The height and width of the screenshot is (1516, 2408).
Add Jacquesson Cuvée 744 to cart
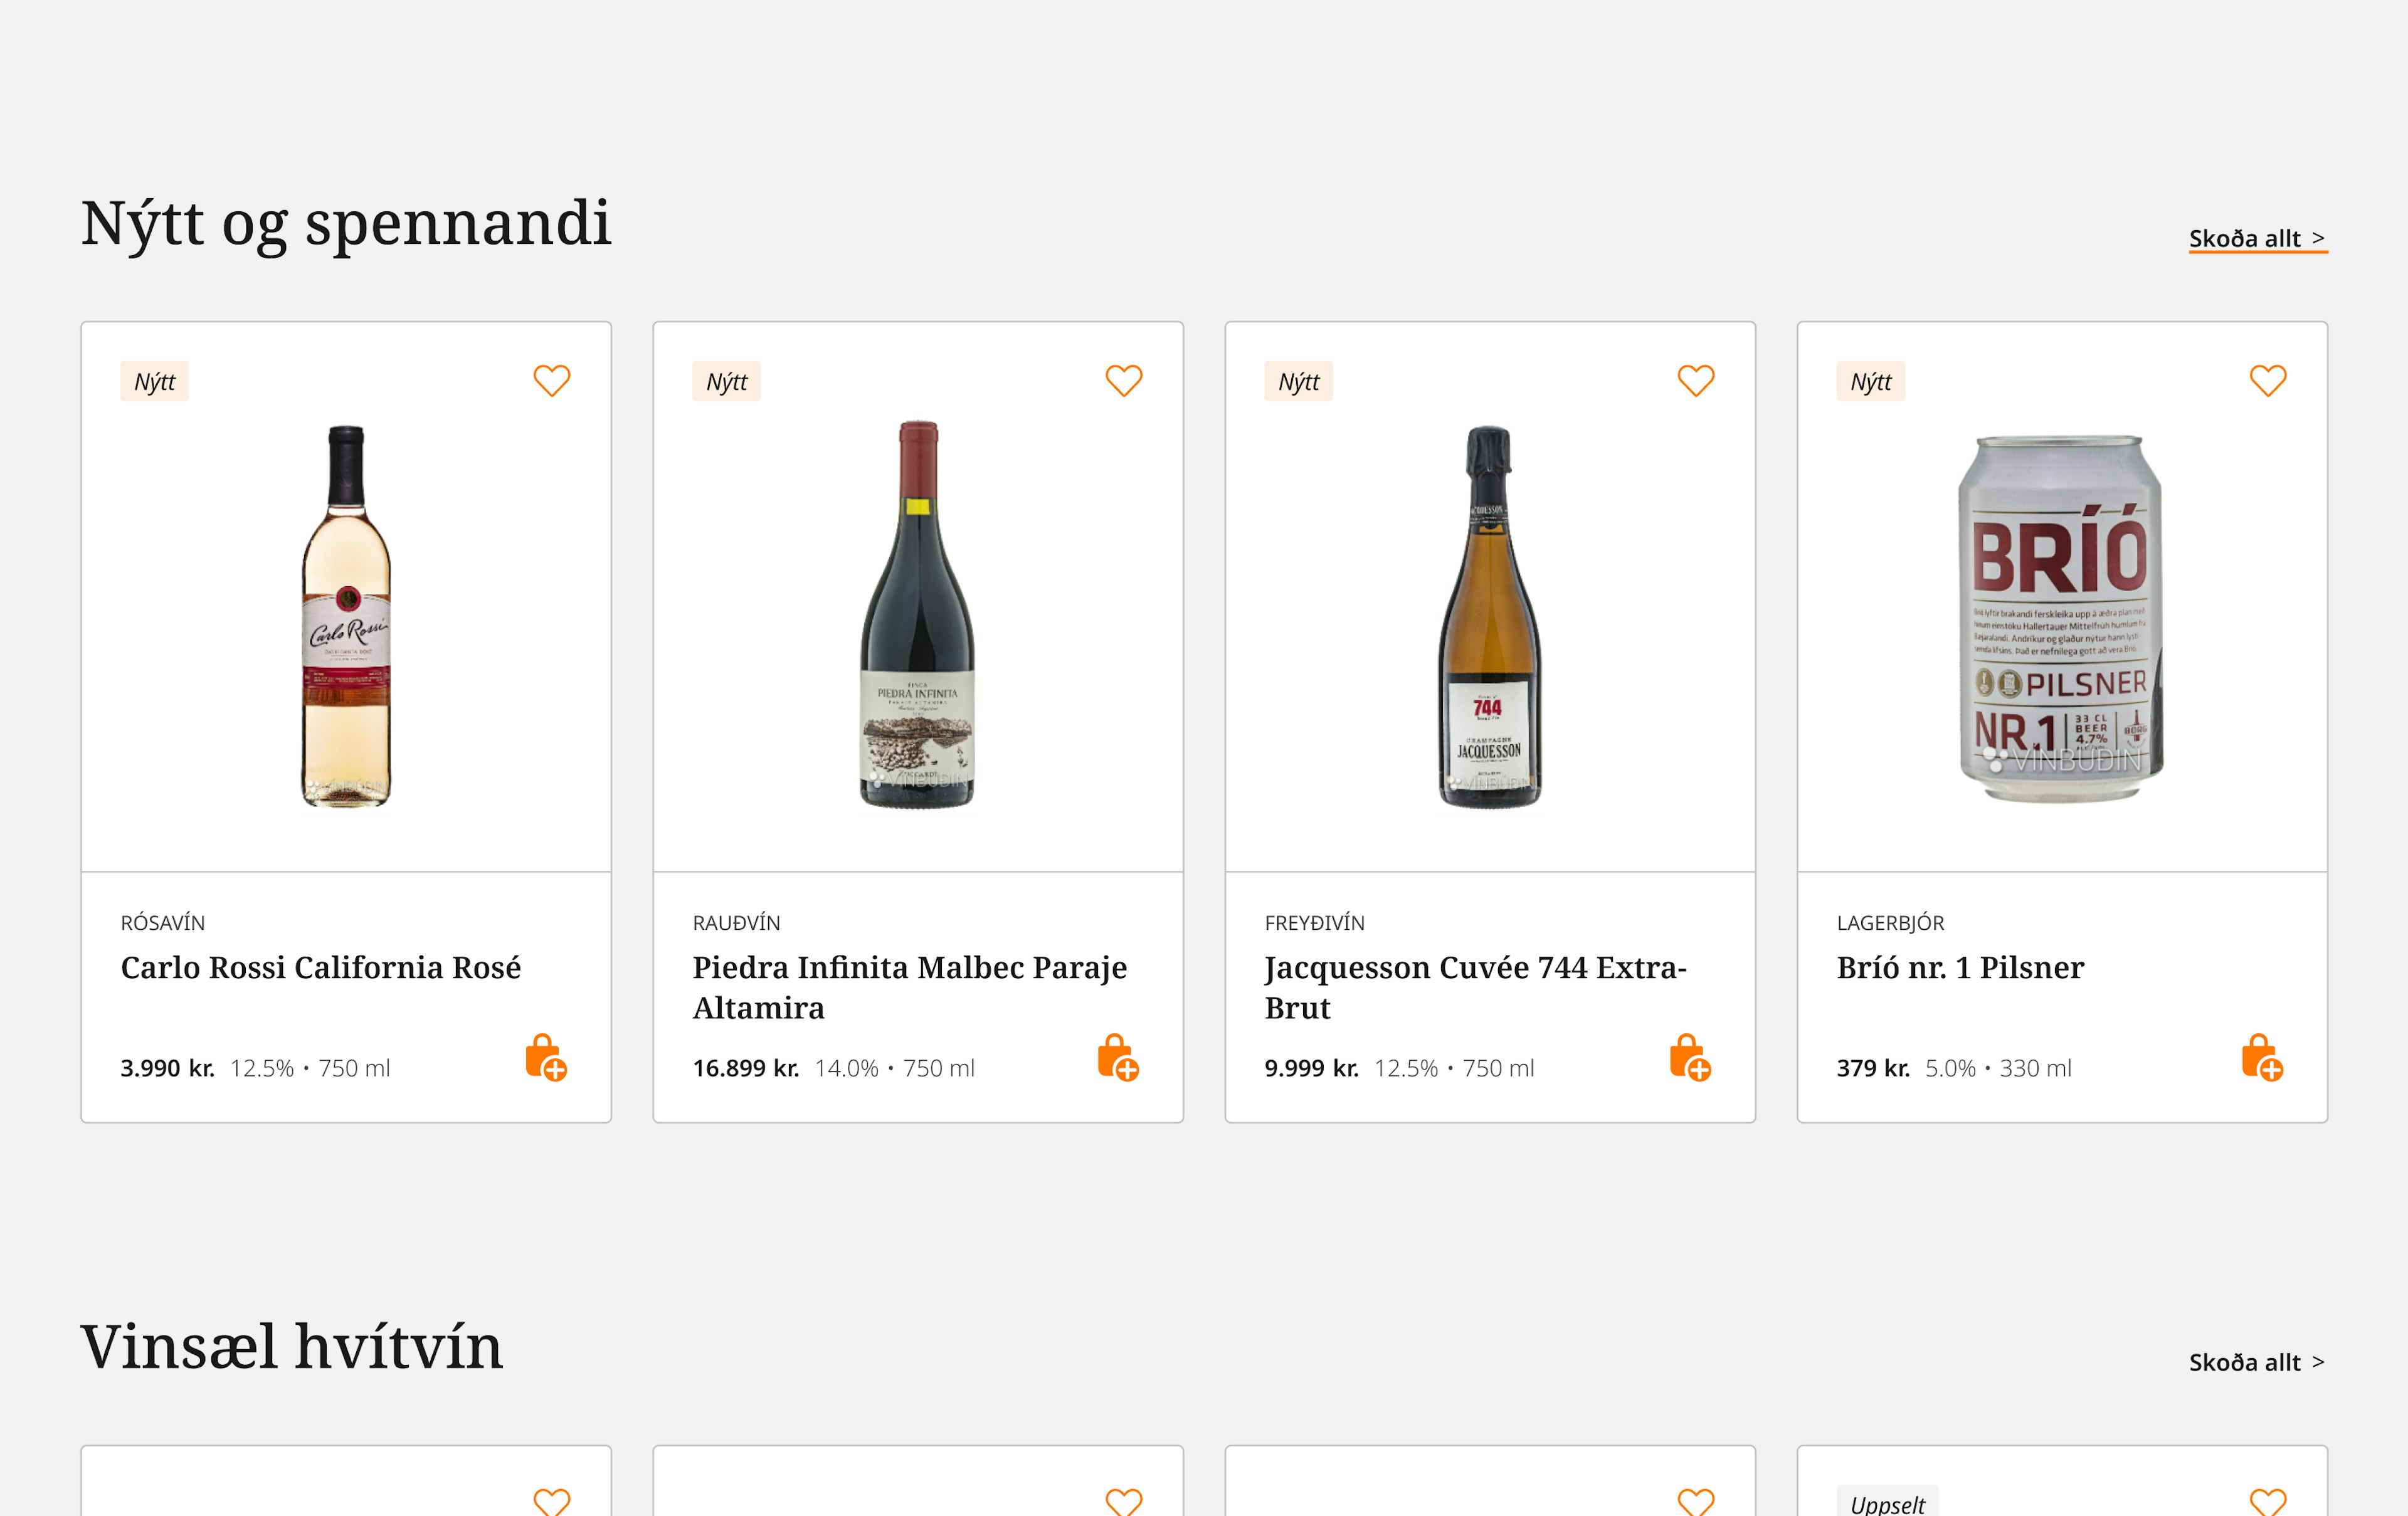tap(1690, 1058)
